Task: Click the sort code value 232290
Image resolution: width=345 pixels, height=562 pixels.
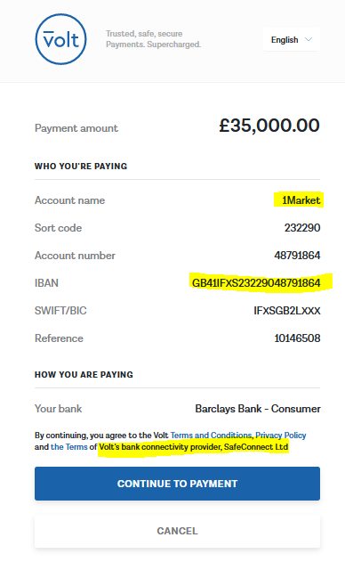Action: pyautogui.click(x=302, y=228)
